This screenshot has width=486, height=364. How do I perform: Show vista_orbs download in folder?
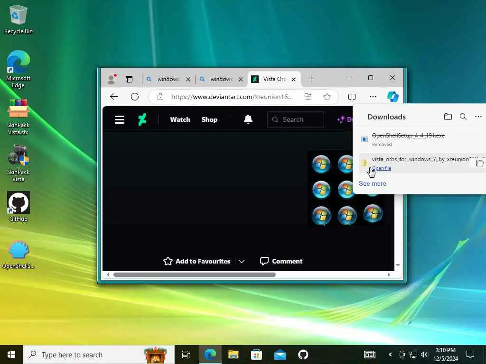479,163
